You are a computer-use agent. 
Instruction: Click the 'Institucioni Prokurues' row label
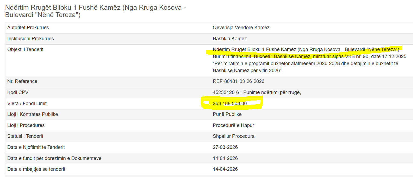(x=31, y=39)
